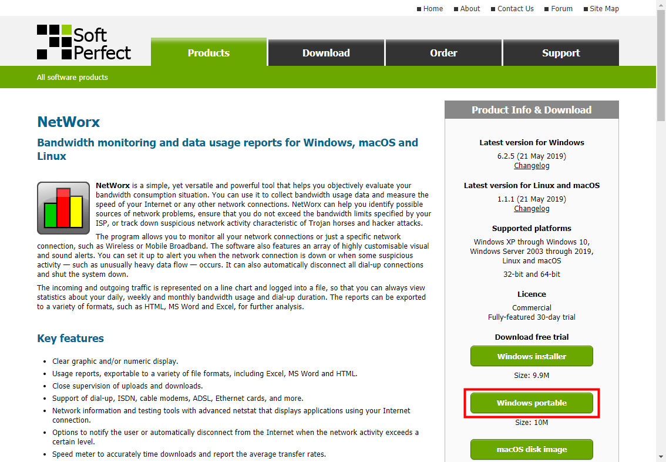Click the Latest version for Linux and macOS label

click(532, 185)
